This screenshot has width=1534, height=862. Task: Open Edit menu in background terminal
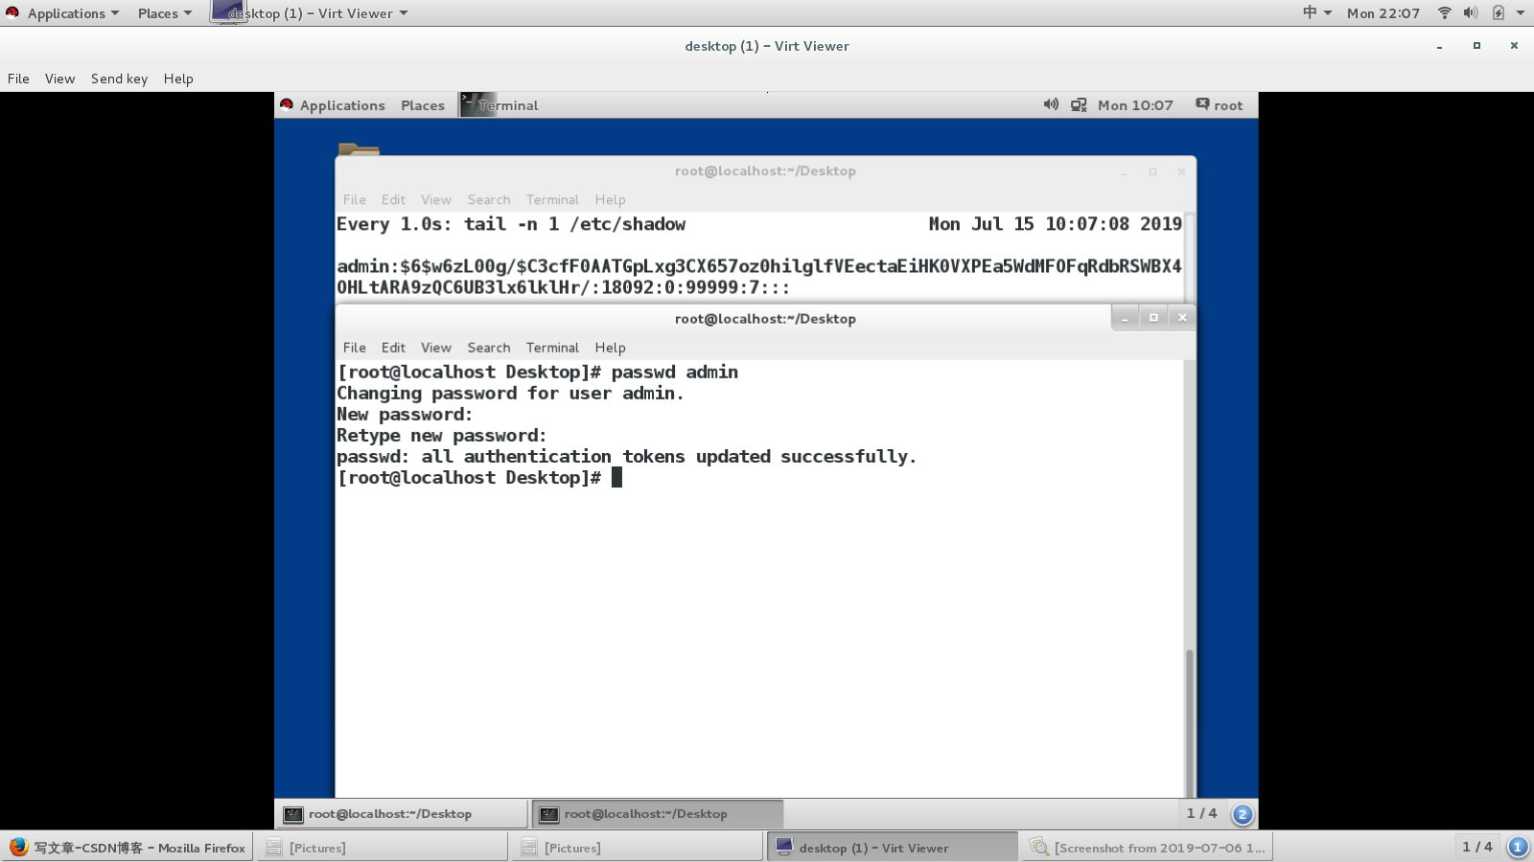point(393,199)
